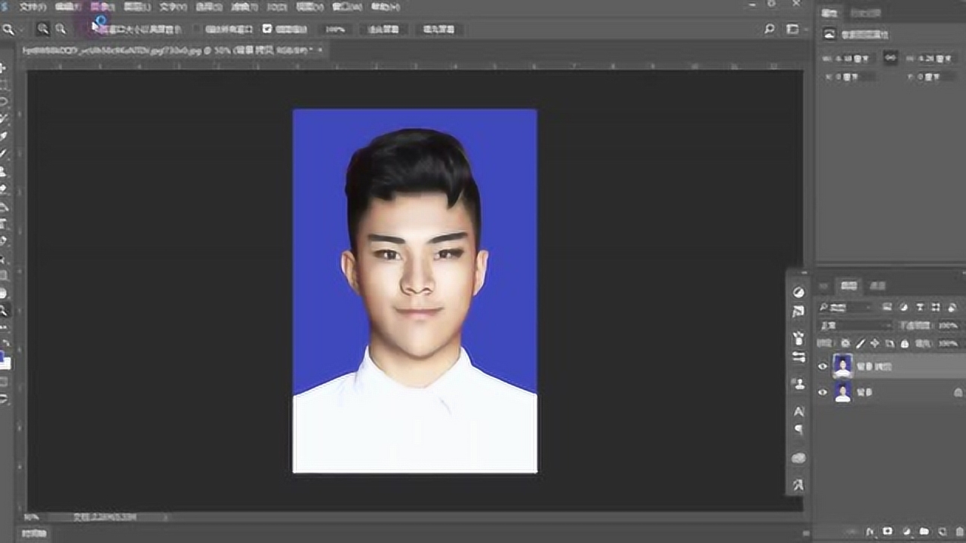The width and height of the screenshot is (966, 543).
Task: Open the last menu bar item (Help)
Action: coord(385,7)
